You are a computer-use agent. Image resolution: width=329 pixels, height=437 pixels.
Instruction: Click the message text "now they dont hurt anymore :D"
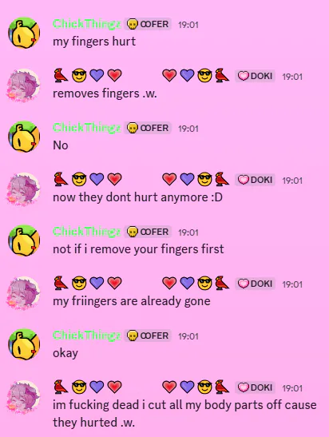(x=137, y=197)
